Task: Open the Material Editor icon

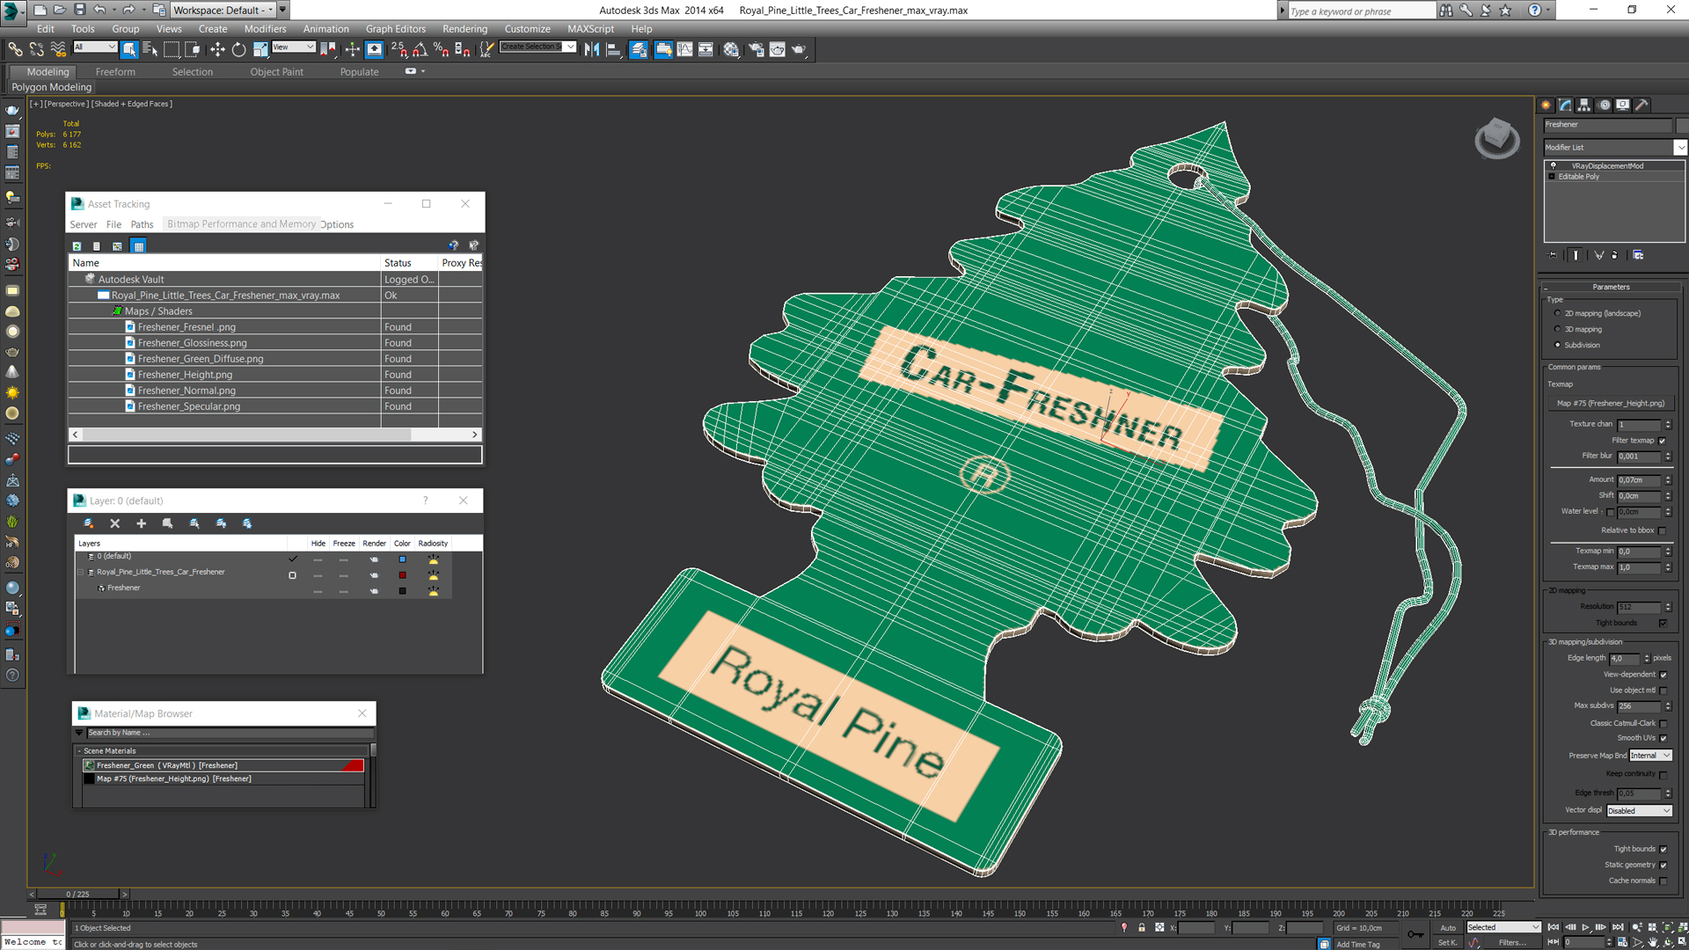Action: pyautogui.click(x=731, y=49)
